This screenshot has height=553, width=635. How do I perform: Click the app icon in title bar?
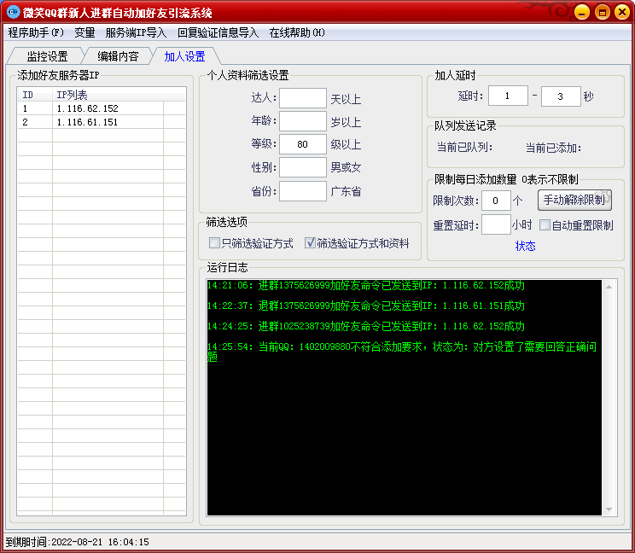click(13, 12)
